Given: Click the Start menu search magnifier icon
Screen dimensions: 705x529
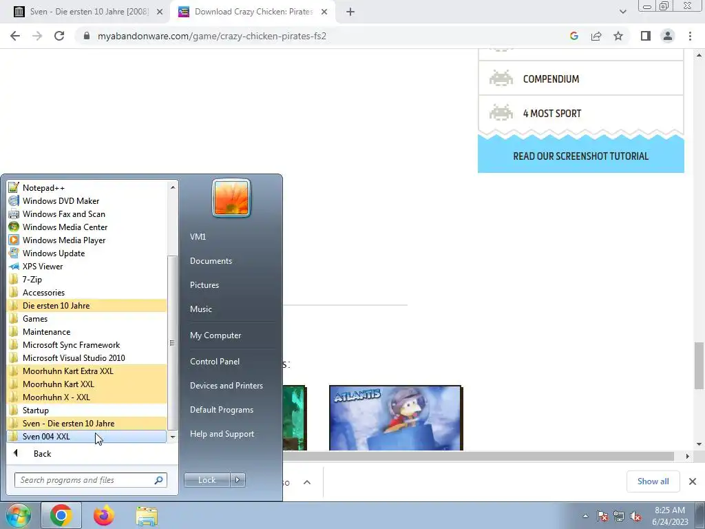Looking at the screenshot, I should 159,480.
